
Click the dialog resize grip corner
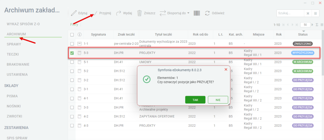click(x=229, y=105)
